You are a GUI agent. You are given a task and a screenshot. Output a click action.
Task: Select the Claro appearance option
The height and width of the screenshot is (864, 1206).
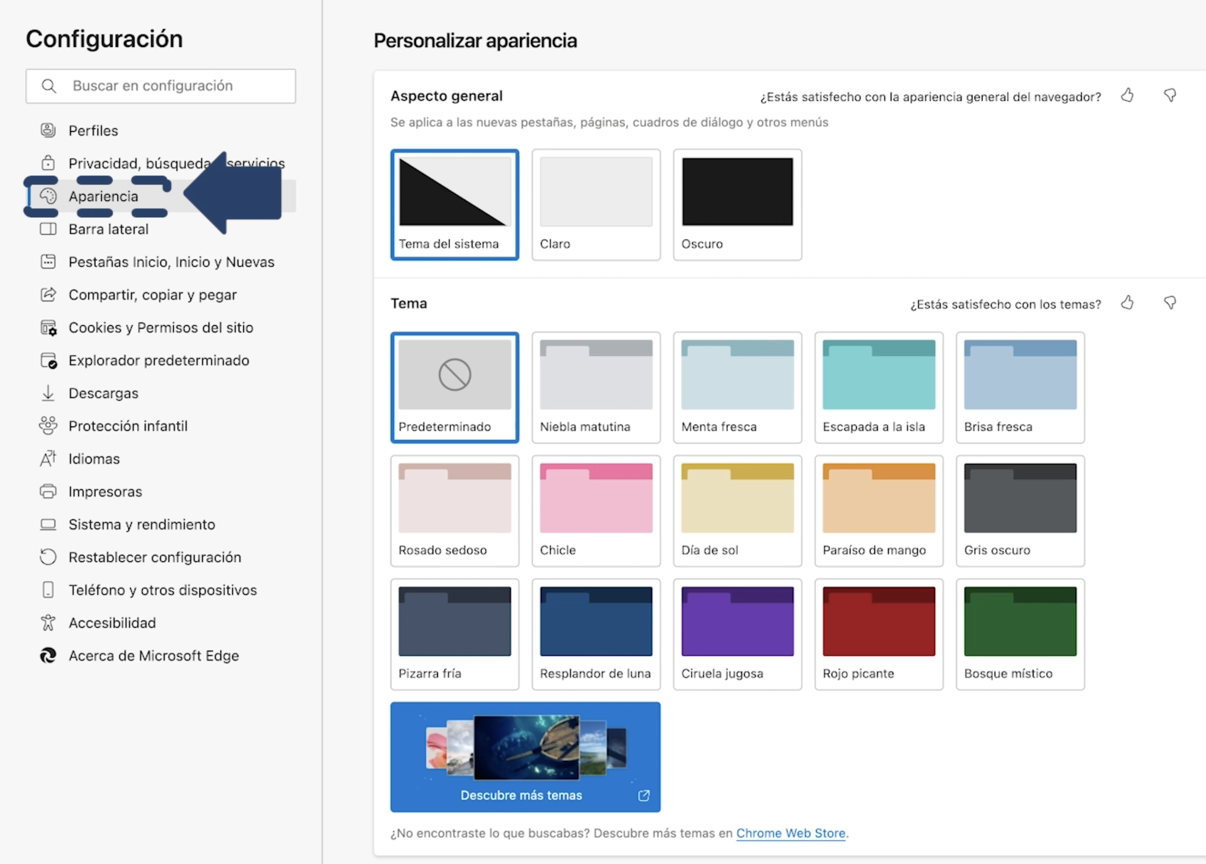tap(596, 204)
